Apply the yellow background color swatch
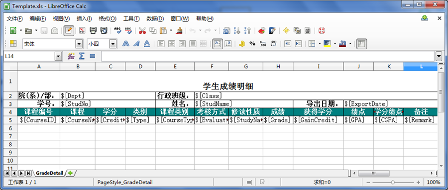448x190 pixels. coord(327,44)
